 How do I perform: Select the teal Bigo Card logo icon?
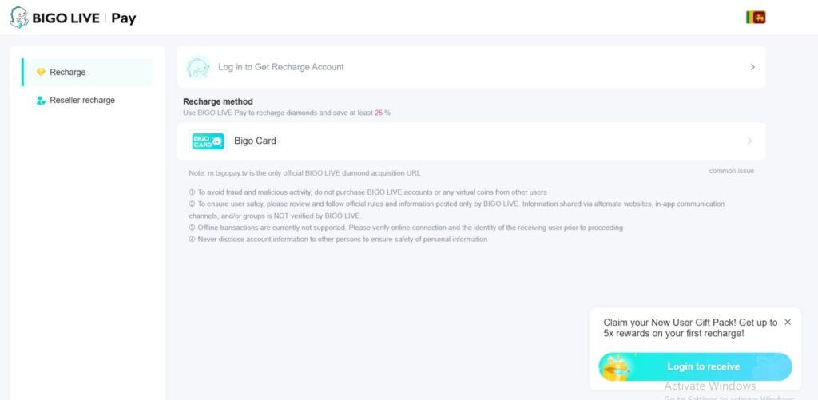(x=208, y=141)
